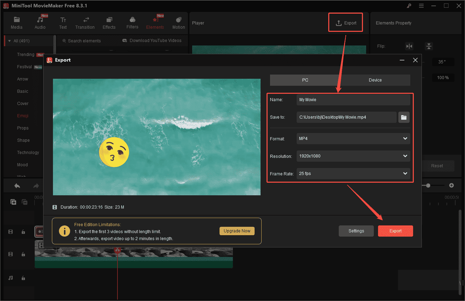Open the Media tab icon
The height and width of the screenshot is (301, 465).
pos(16,22)
